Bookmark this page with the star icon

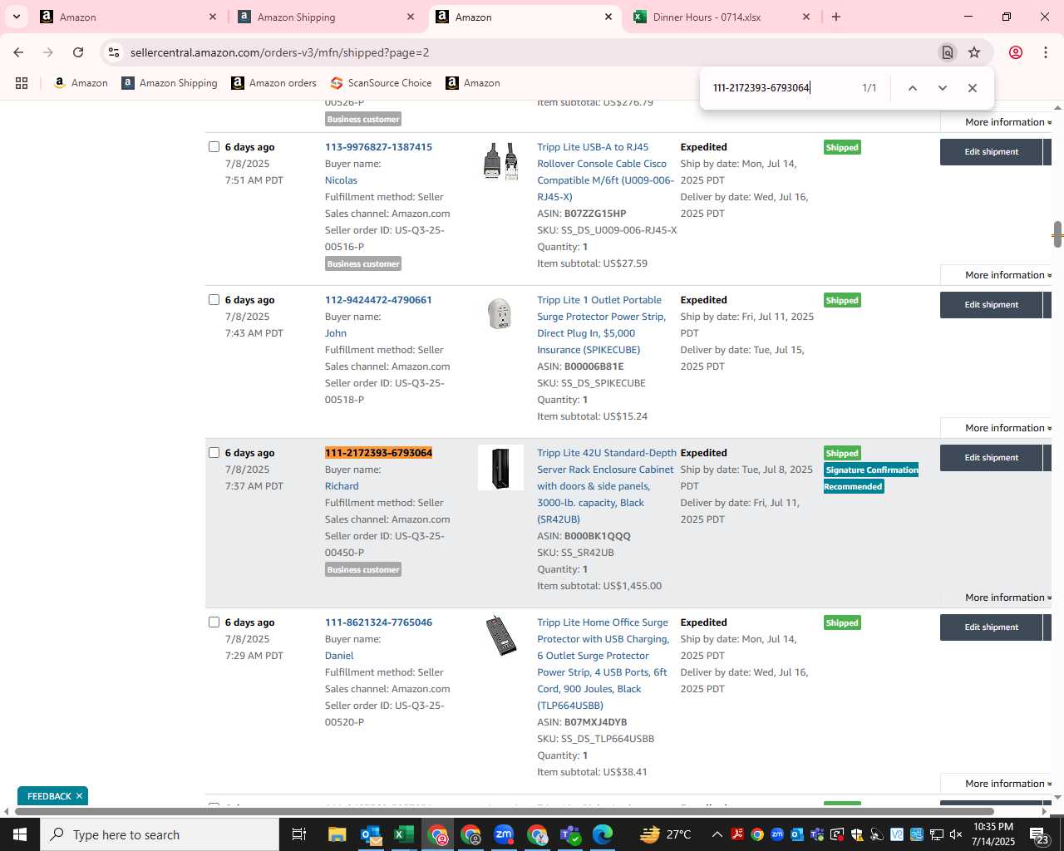tap(974, 52)
